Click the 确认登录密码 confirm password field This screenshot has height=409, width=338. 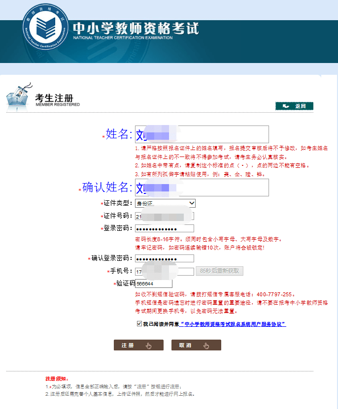pos(165,258)
